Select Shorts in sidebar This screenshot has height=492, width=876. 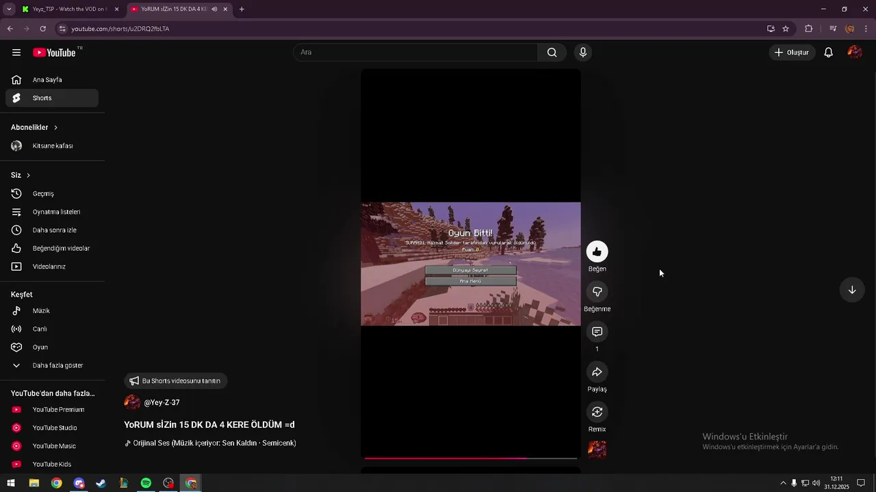(52, 98)
